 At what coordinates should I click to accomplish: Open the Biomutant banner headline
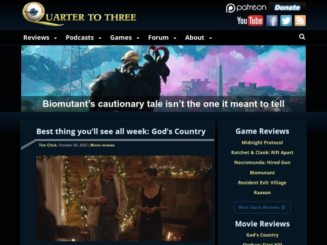pyautogui.click(x=163, y=104)
